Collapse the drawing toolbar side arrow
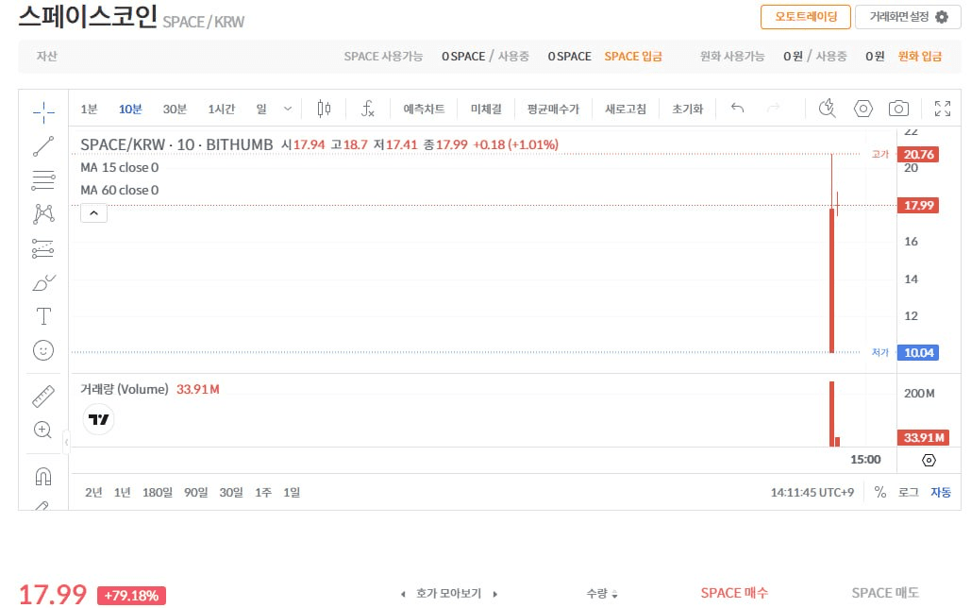The height and width of the screenshot is (608, 971). tap(66, 442)
